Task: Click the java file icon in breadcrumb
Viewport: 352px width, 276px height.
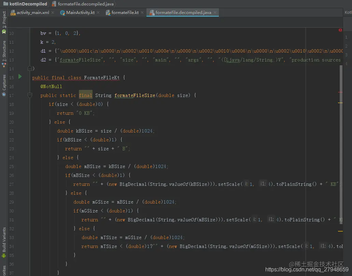Action: click(54, 4)
